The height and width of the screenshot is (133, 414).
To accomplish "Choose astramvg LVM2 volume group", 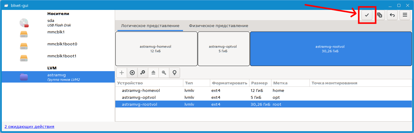I will coord(57,77).
